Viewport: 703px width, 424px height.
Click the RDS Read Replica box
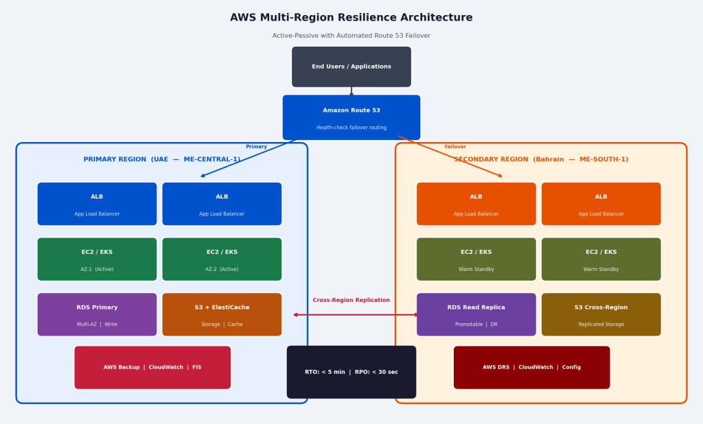click(x=476, y=315)
